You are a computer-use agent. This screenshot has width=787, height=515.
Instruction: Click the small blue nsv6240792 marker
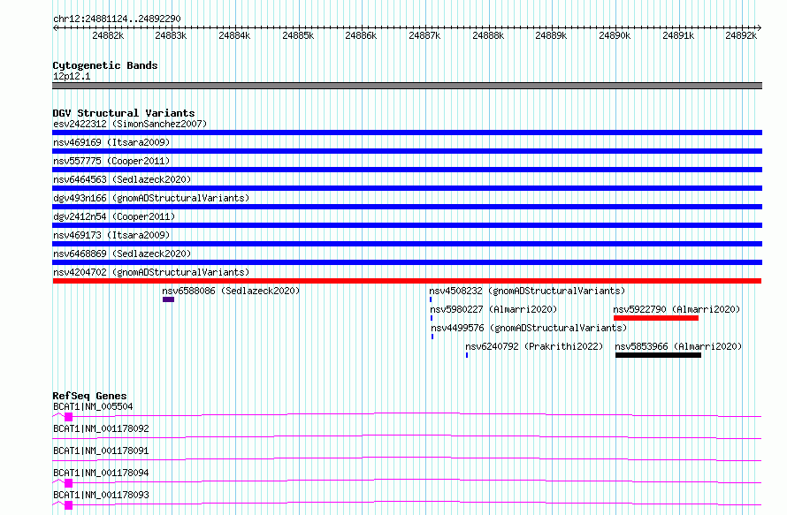467,355
